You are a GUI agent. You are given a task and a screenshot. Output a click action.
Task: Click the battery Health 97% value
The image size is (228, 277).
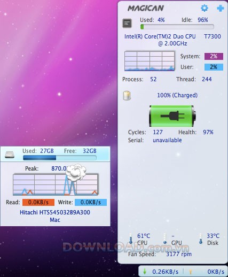pyautogui.click(x=208, y=132)
